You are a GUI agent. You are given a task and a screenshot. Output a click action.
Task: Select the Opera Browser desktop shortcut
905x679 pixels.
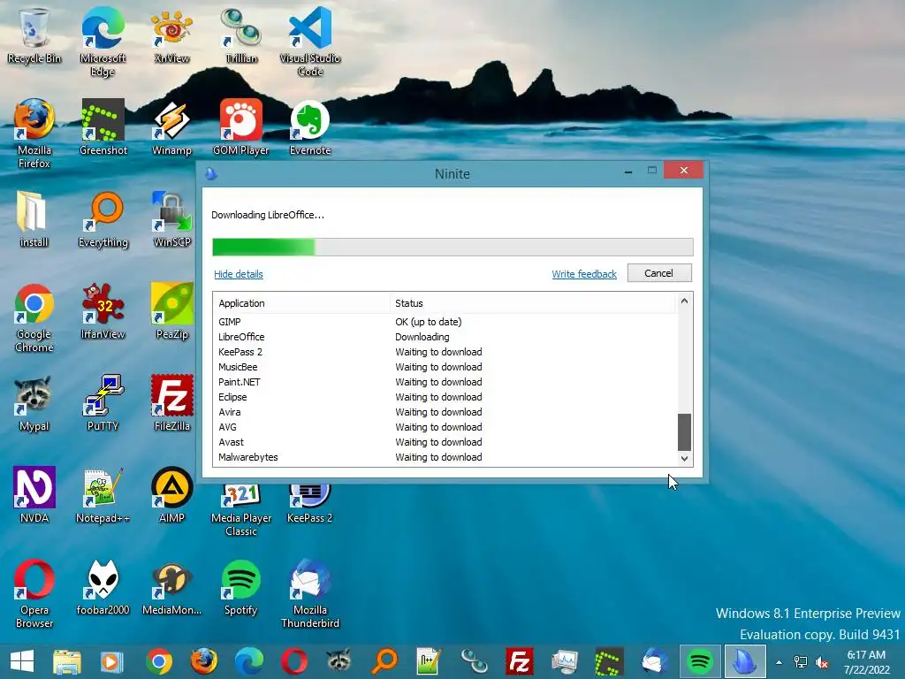click(x=34, y=594)
